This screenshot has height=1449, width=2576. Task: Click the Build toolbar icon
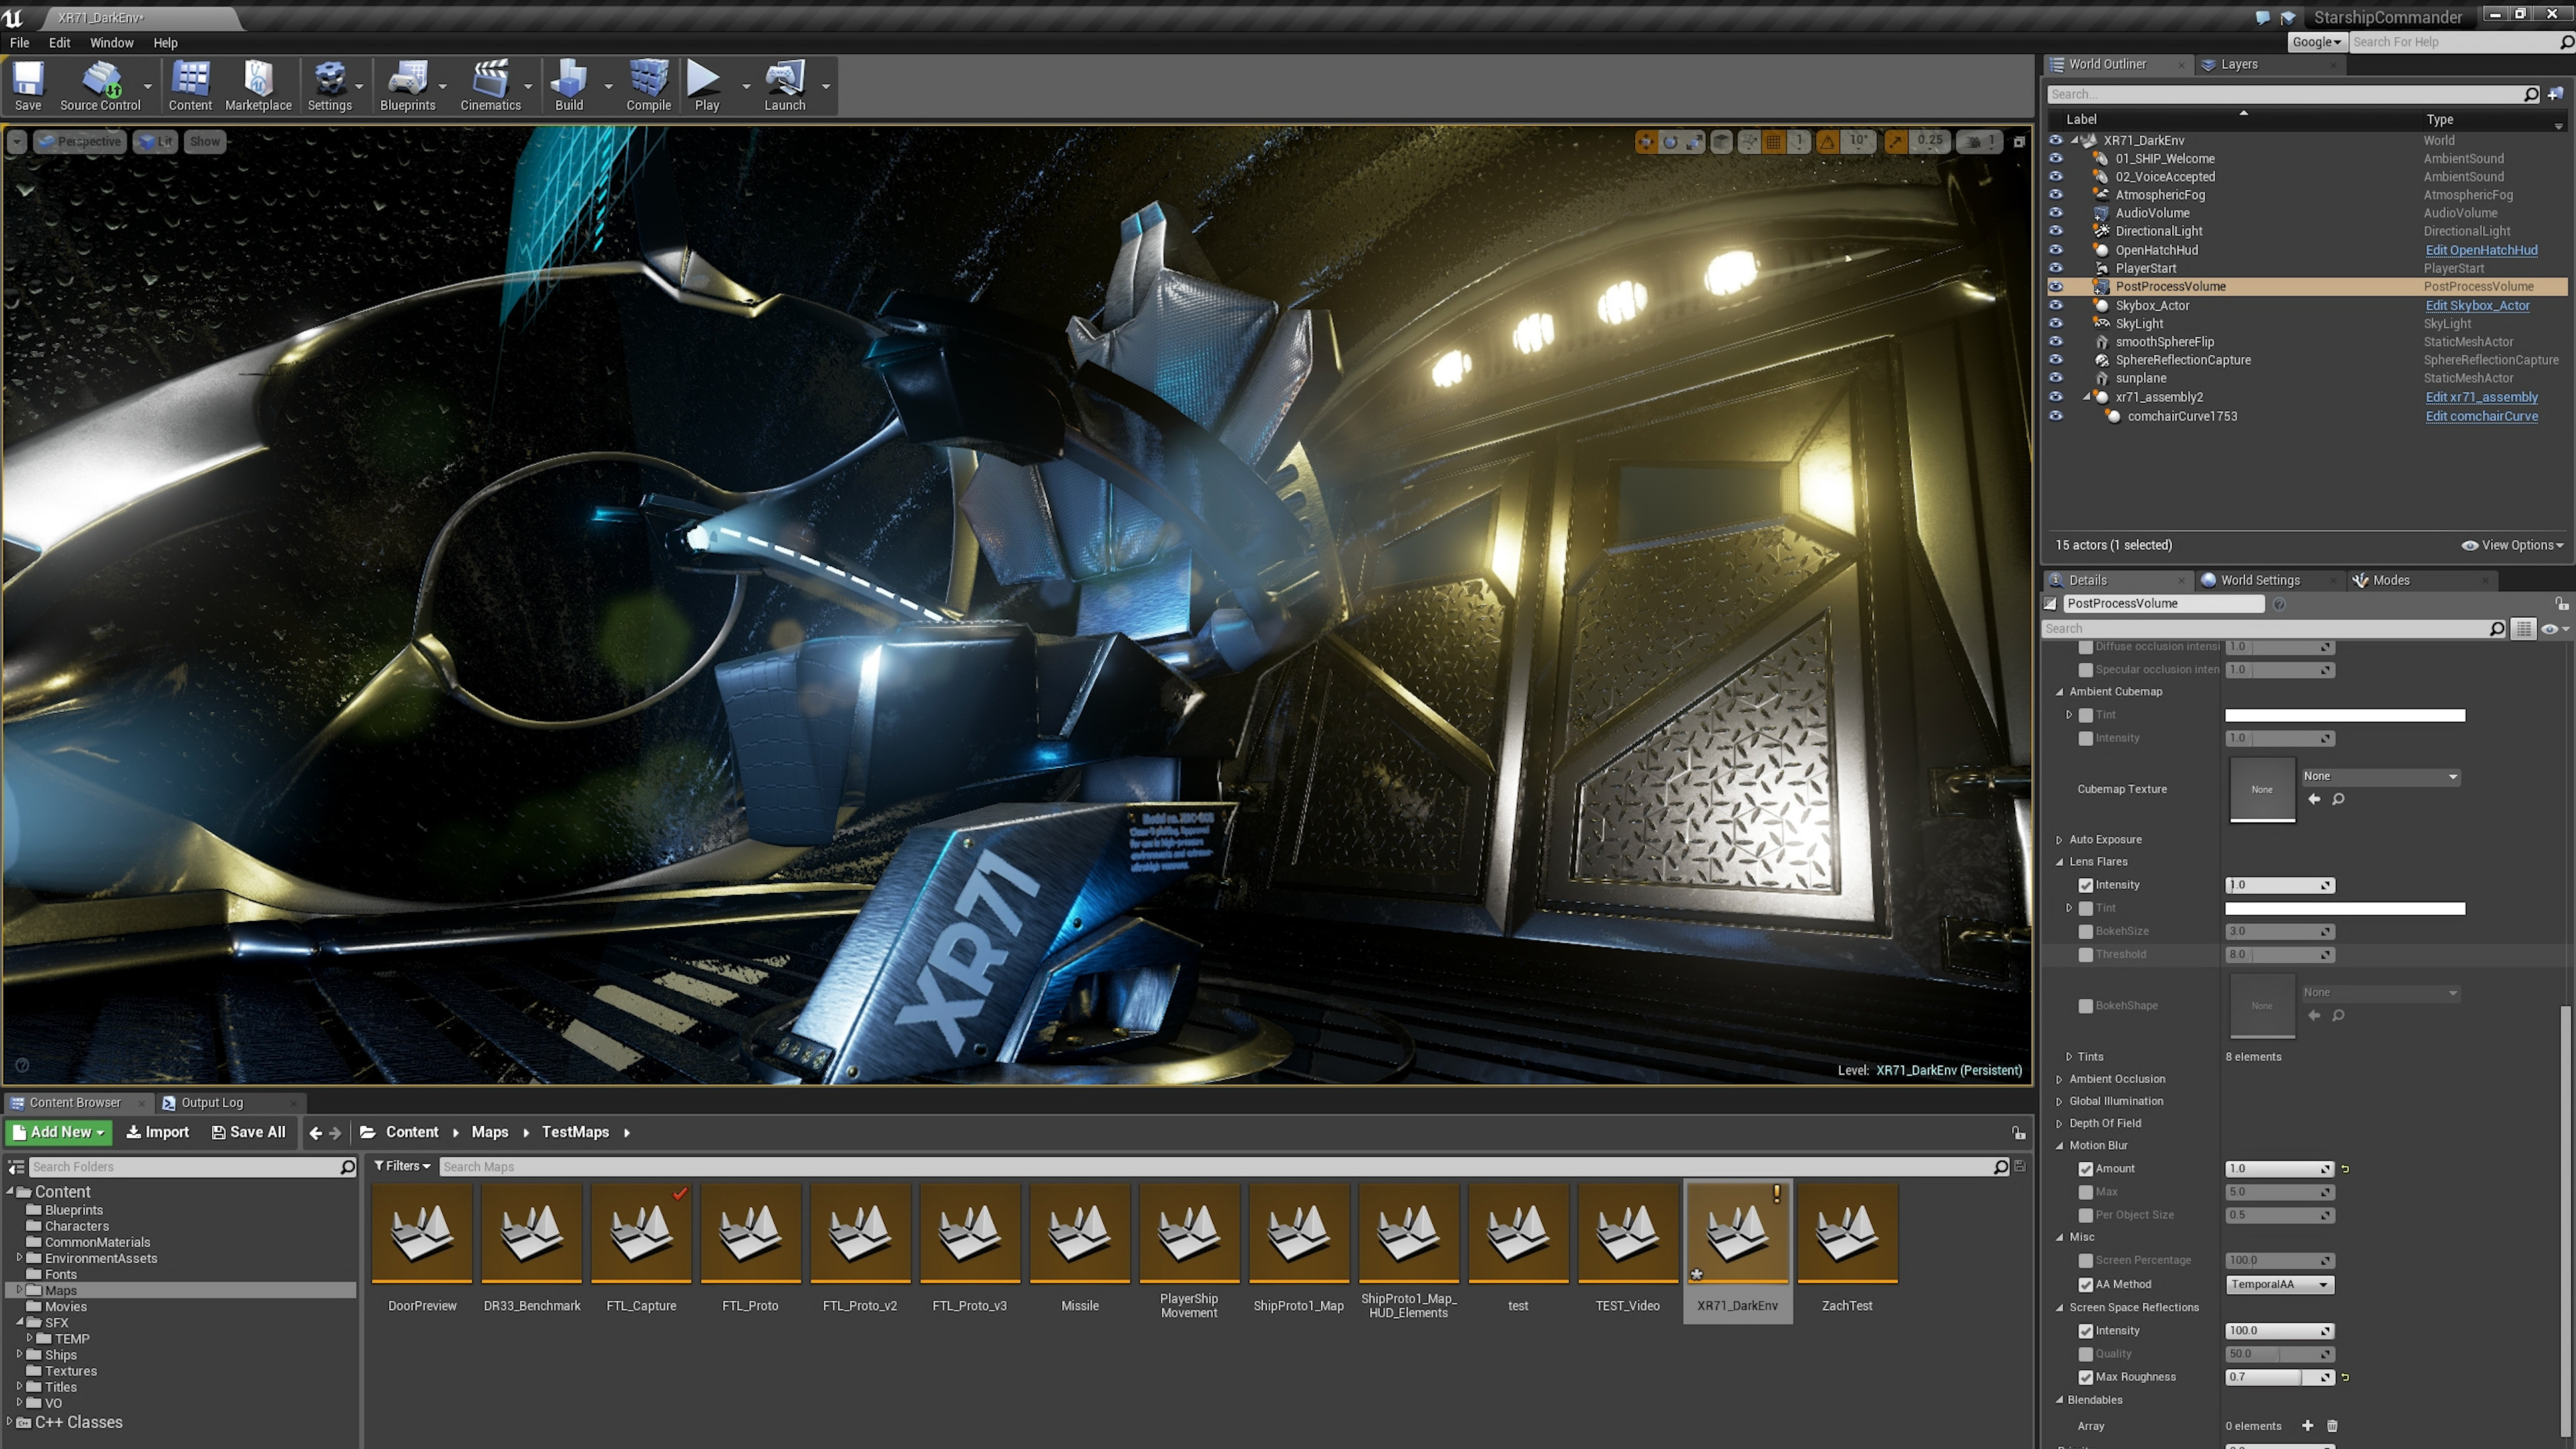(568, 85)
